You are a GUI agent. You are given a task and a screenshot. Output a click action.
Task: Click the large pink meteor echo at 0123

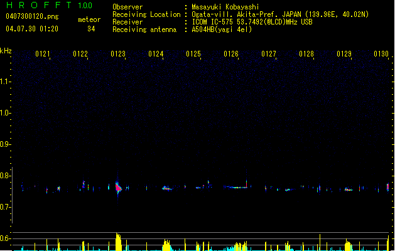(118, 188)
